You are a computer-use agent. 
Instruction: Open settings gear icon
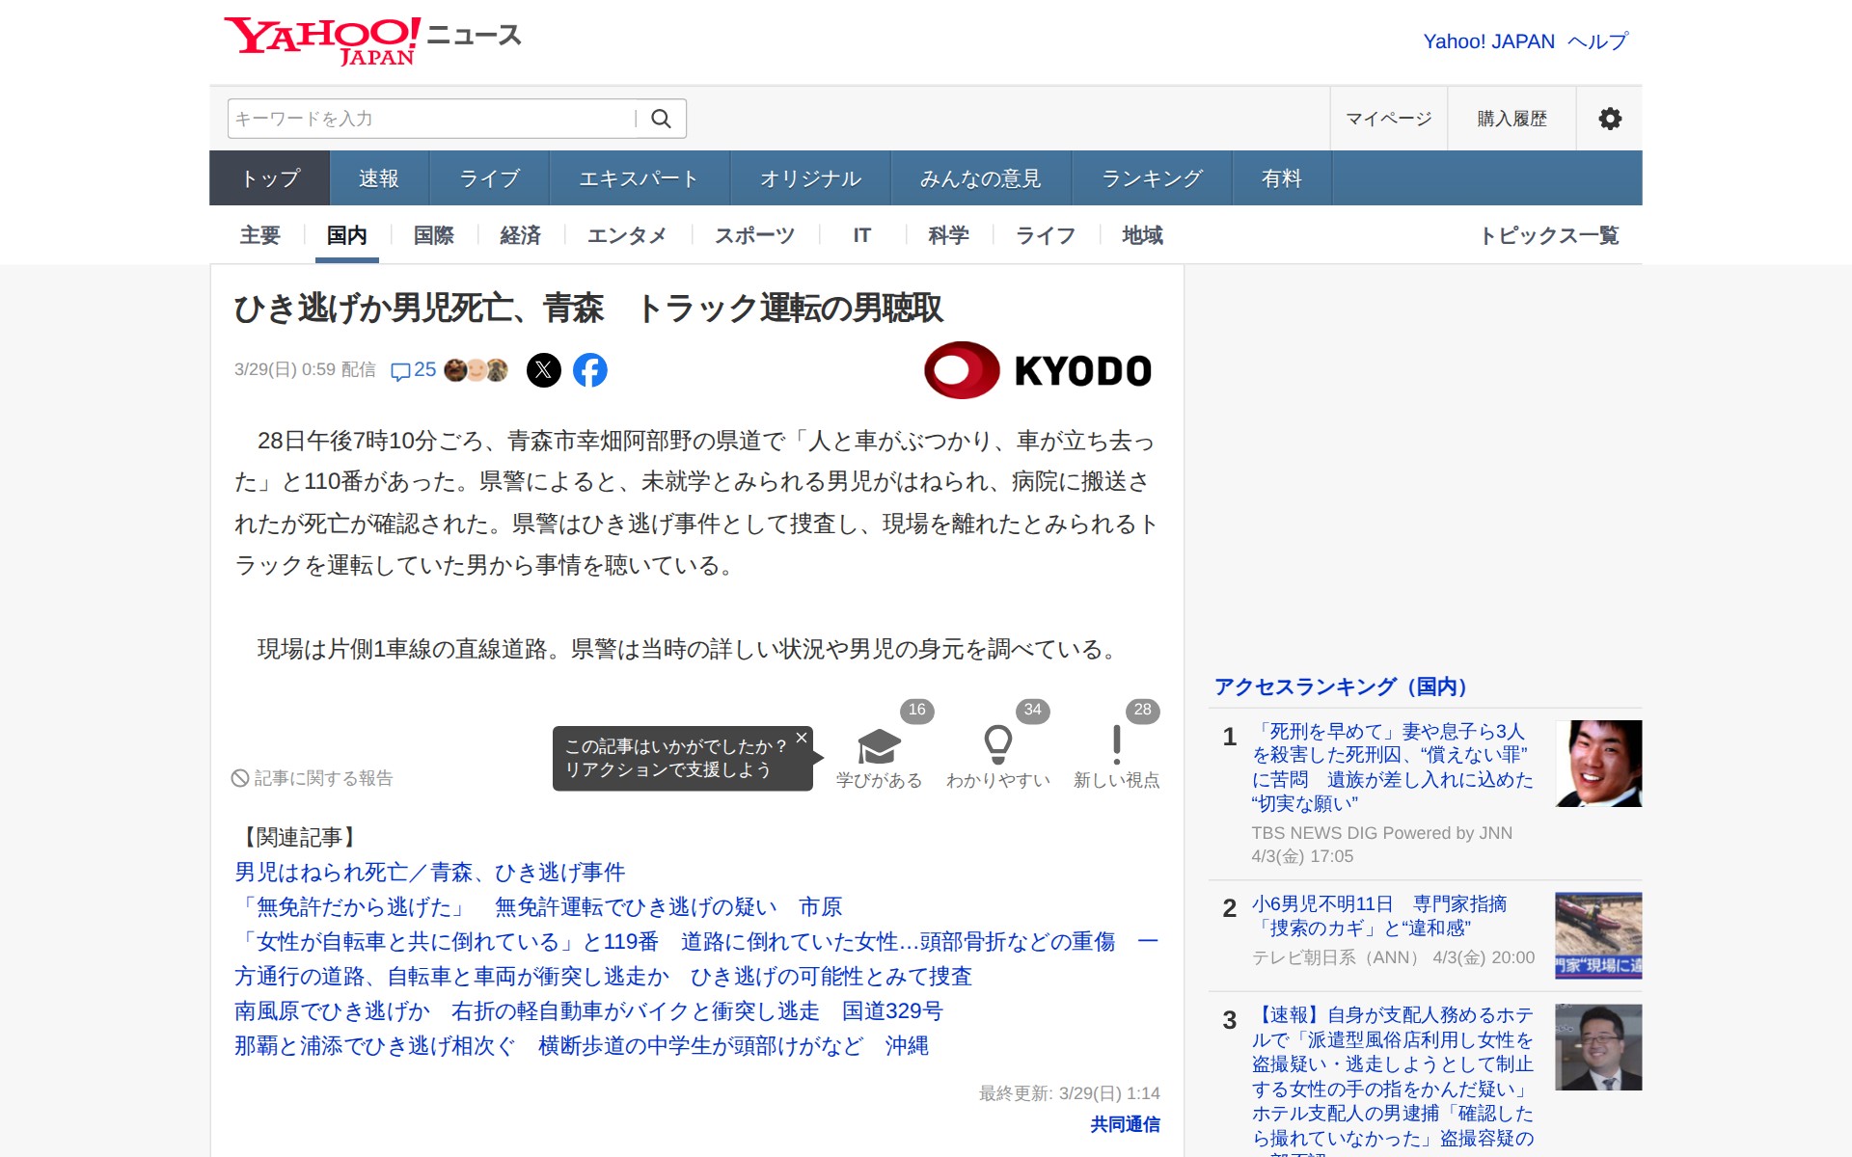tap(1609, 119)
